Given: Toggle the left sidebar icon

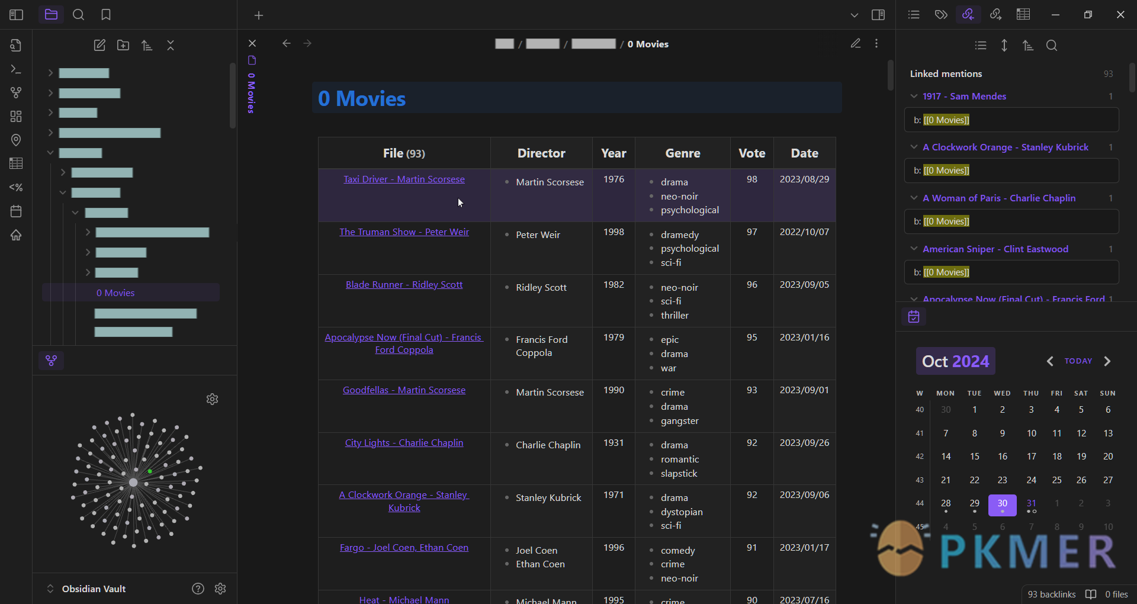Looking at the screenshot, I should tap(16, 15).
